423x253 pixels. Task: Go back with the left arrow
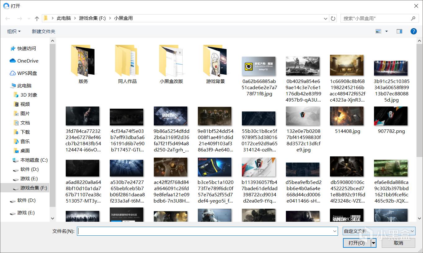tap(8, 19)
